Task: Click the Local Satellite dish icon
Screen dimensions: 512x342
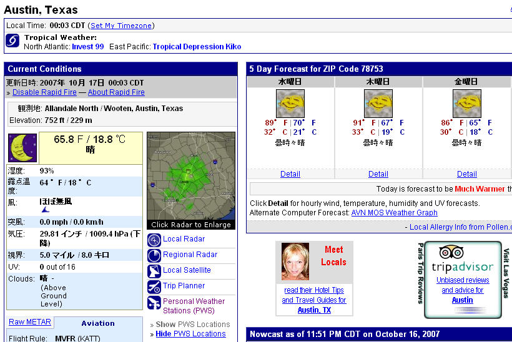Action: coord(154,271)
